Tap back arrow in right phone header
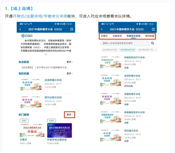 pyautogui.click(x=102, y=29)
